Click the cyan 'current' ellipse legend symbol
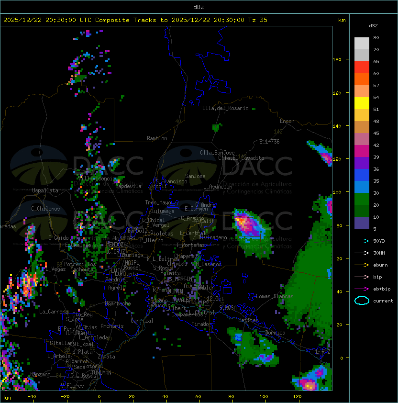 pyautogui.click(x=362, y=301)
